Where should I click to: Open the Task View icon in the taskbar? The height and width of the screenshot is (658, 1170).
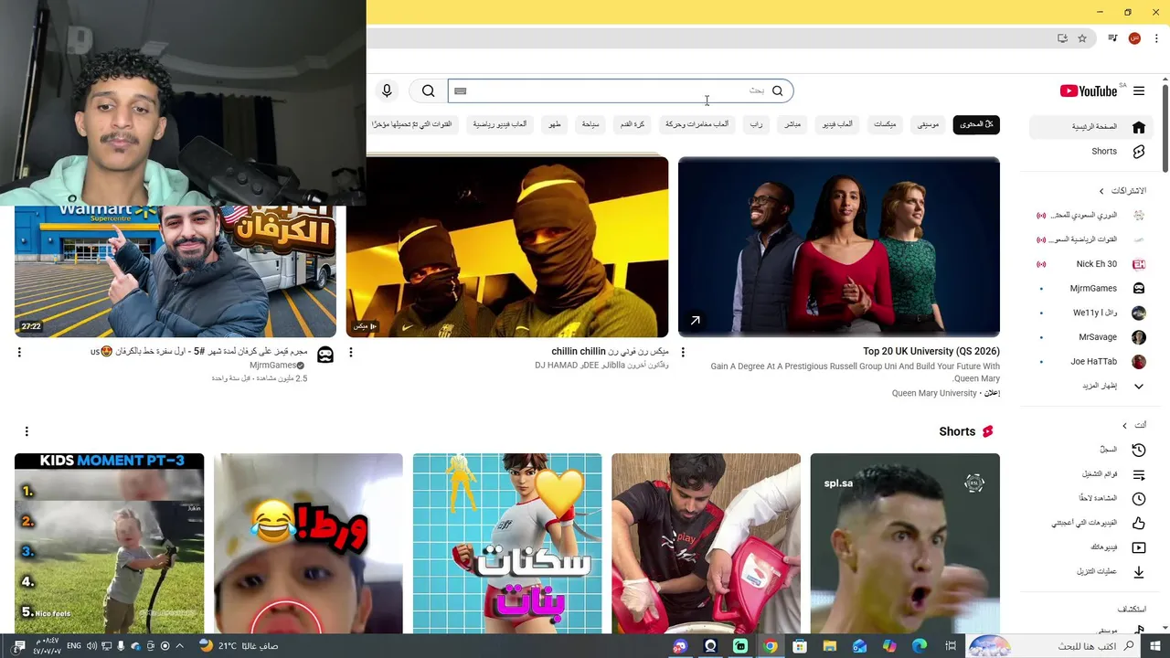click(x=951, y=646)
